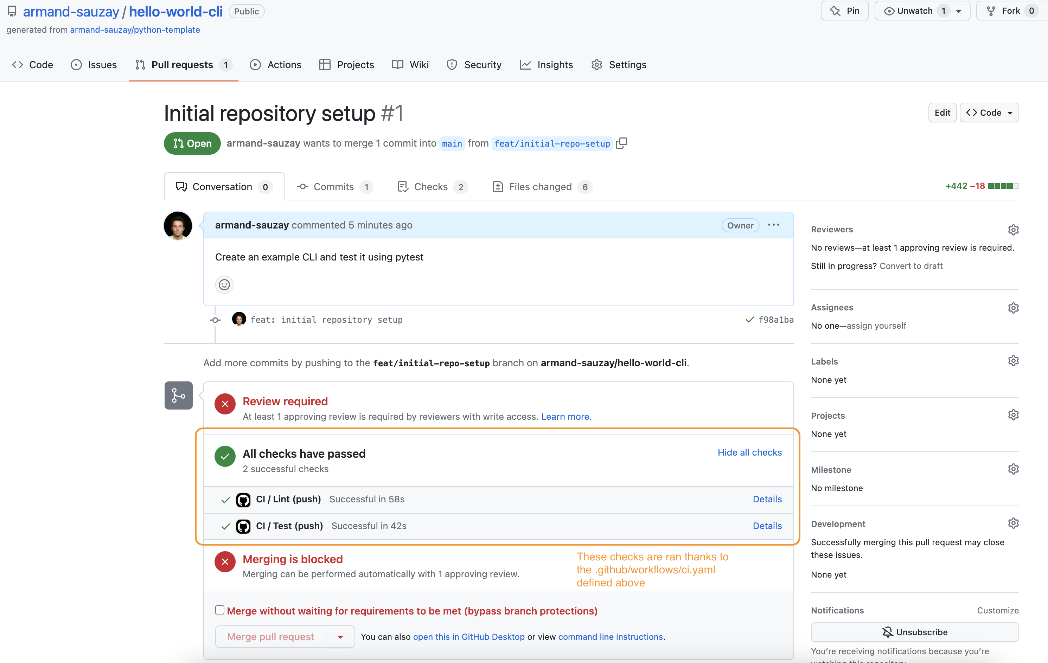The image size is (1048, 663).
Task: Click the Merge pull request button
Action: 271,637
